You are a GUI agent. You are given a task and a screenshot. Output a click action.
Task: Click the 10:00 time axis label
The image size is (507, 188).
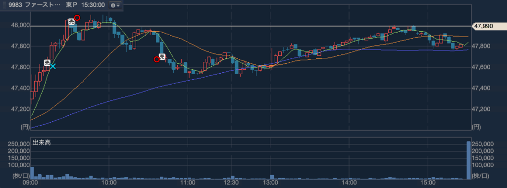coord(109,183)
